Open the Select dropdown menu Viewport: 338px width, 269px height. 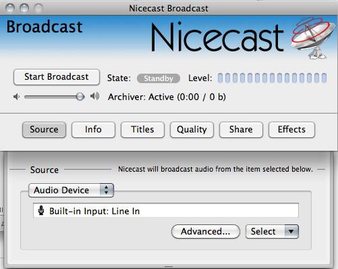pos(272,232)
